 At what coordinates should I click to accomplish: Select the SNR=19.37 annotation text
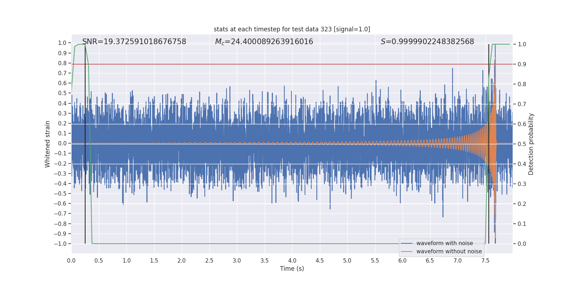tap(134, 42)
